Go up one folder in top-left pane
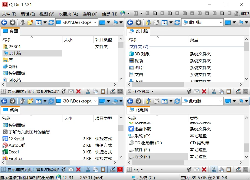The image size is (250, 180). [x=22, y=22]
